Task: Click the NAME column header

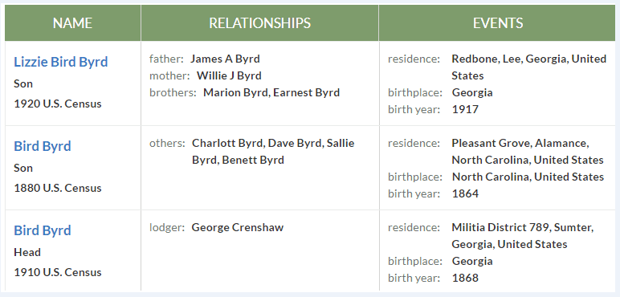Action: [73, 23]
